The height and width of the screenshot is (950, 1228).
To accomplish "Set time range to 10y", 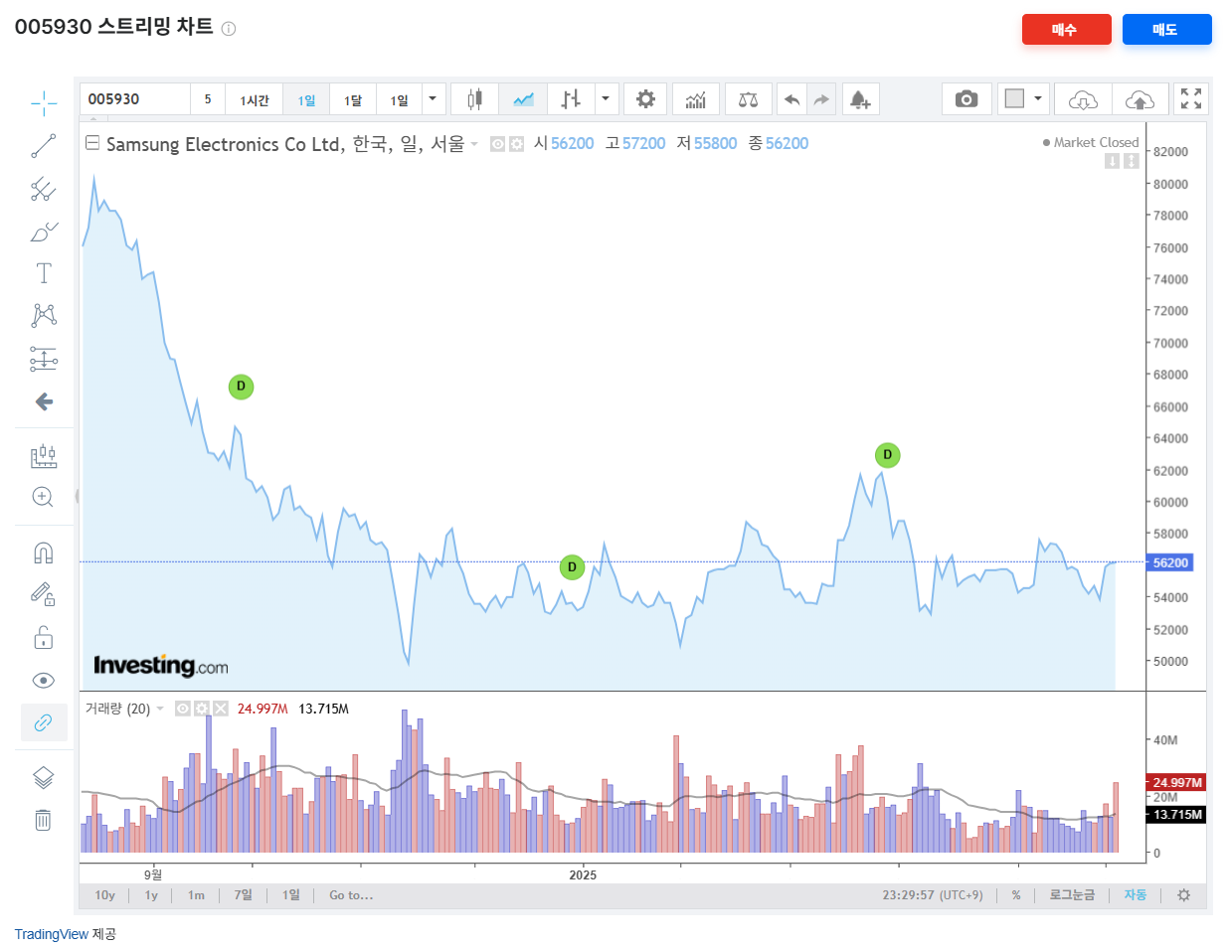I will tap(105, 895).
